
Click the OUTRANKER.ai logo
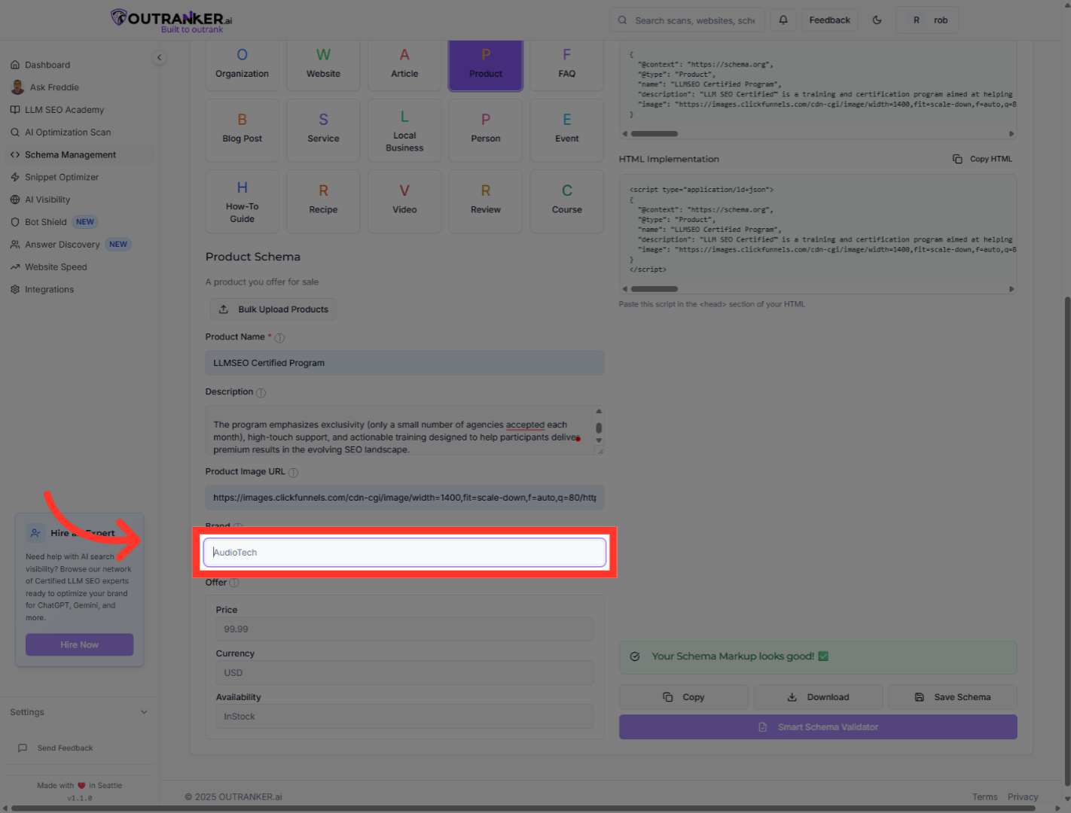172,20
